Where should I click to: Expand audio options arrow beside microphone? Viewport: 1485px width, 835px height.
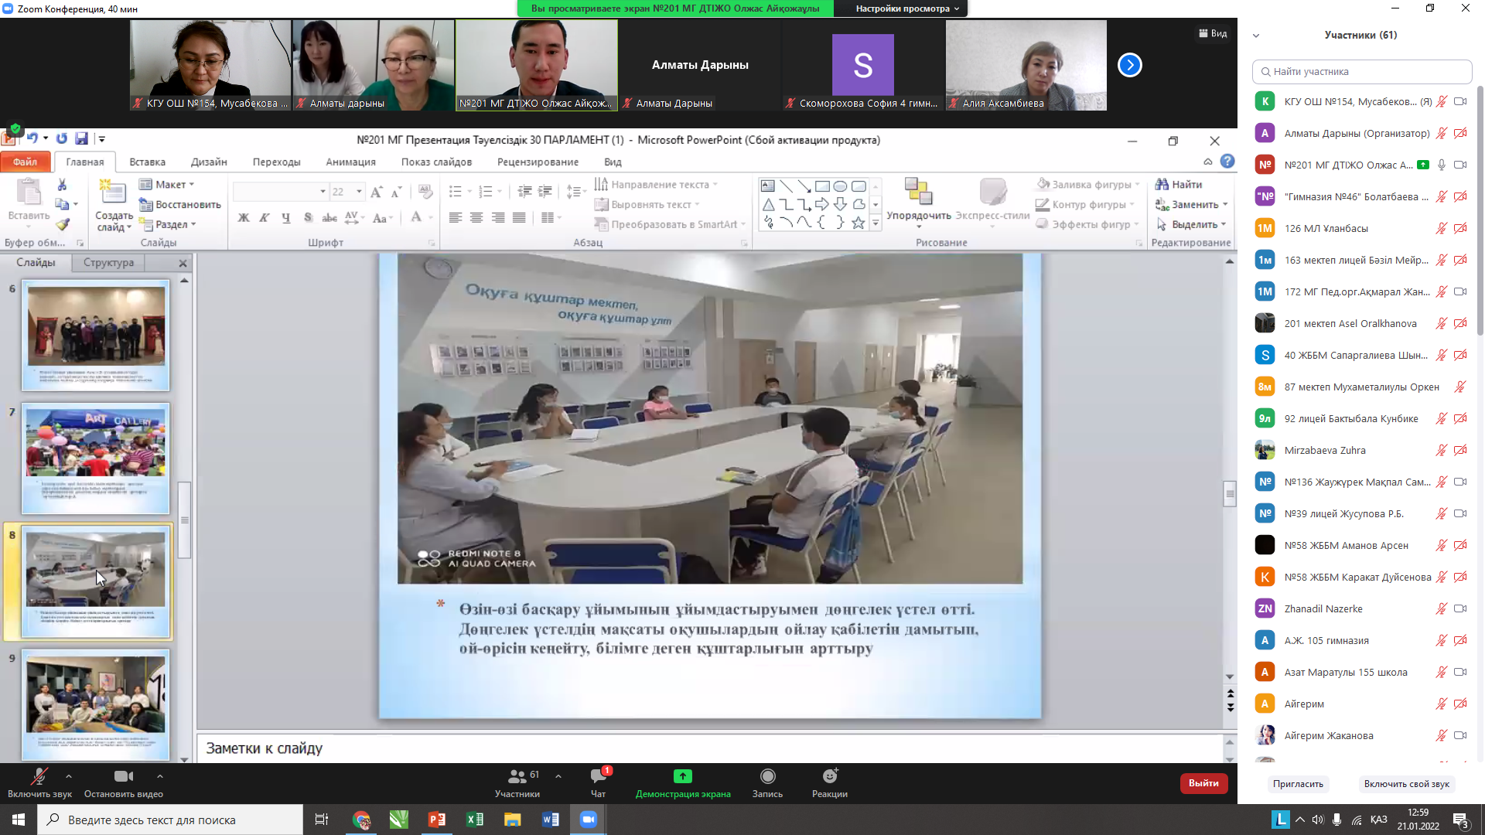coord(69,776)
